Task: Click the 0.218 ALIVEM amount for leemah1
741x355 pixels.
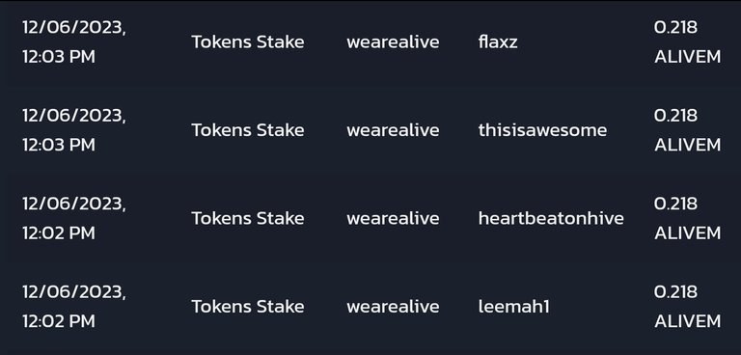Action: tap(688, 307)
